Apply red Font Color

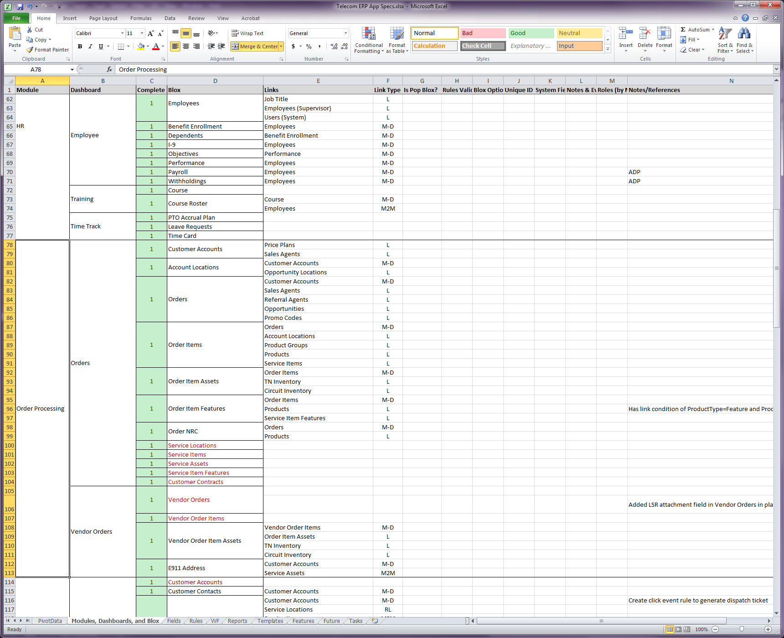pyautogui.click(x=156, y=46)
